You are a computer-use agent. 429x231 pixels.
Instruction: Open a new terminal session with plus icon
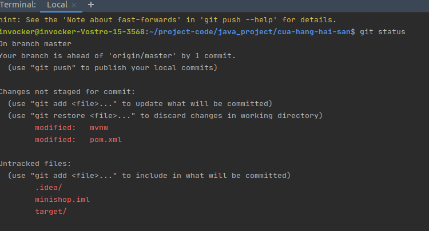tap(91, 5)
